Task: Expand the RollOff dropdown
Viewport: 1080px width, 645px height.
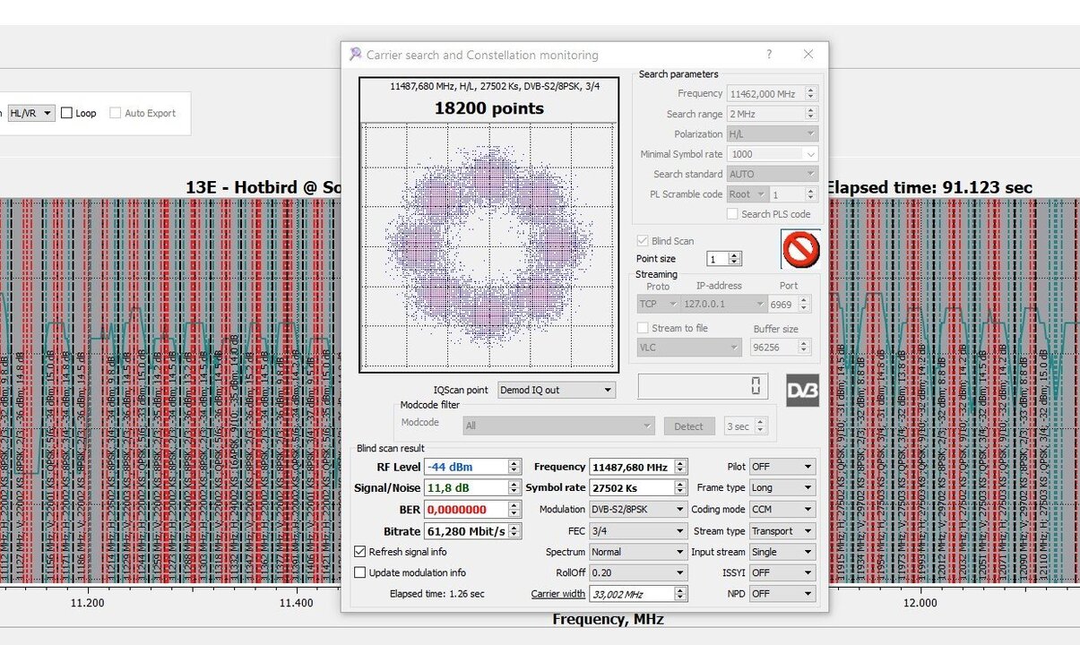Action: [637, 572]
